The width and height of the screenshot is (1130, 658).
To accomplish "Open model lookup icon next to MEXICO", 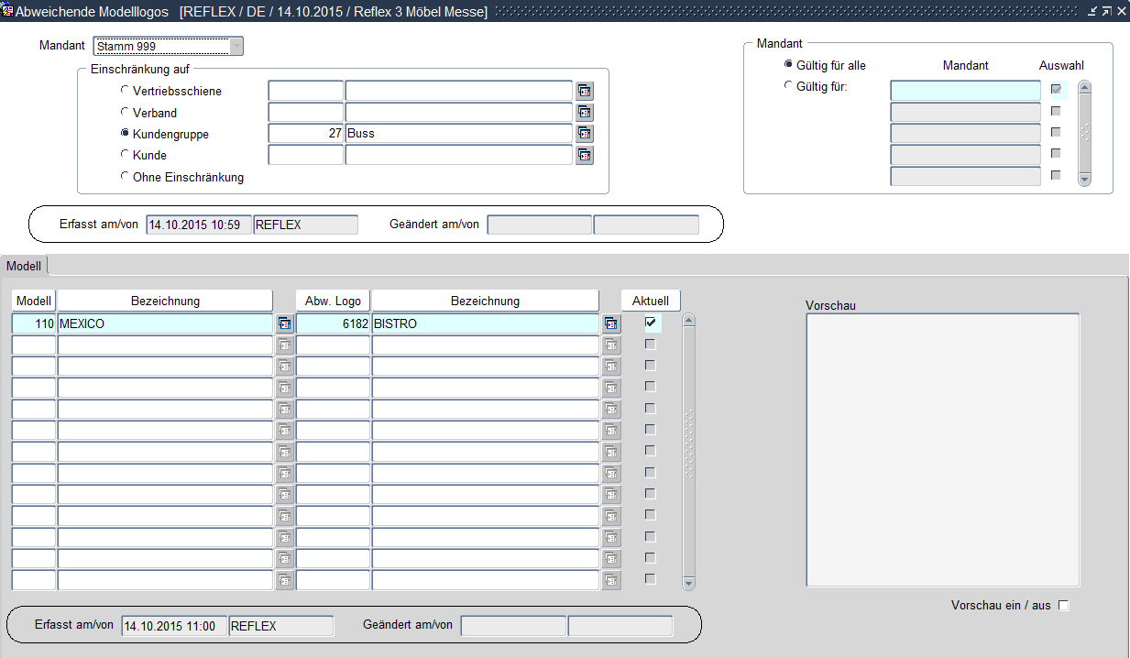I will click(x=285, y=324).
